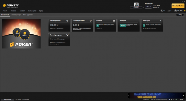
Task: Click the trophy icon on Turneringsadgange card
Action: [x=67, y=35]
